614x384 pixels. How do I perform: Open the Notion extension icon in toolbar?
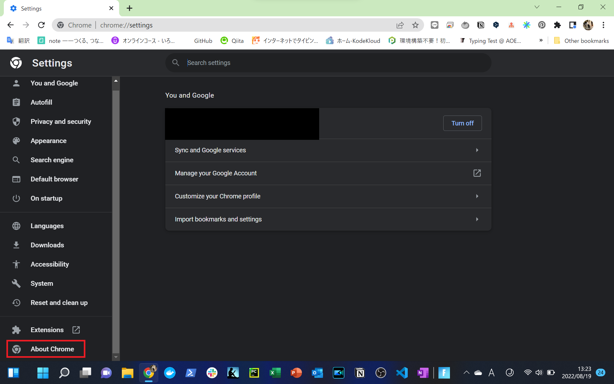point(481,25)
